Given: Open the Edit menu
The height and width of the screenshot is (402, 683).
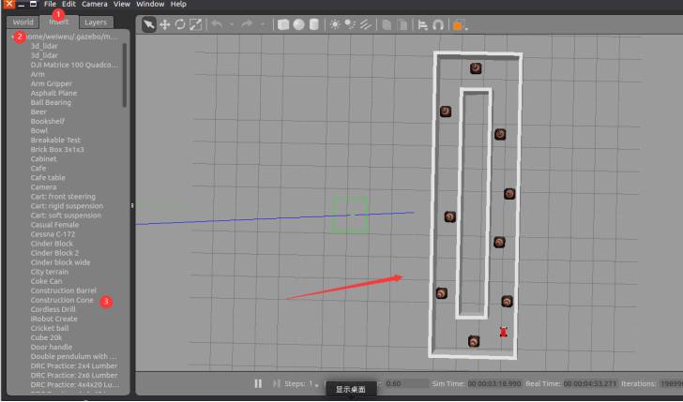Looking at the screenshot, I should tap(68, 5).
